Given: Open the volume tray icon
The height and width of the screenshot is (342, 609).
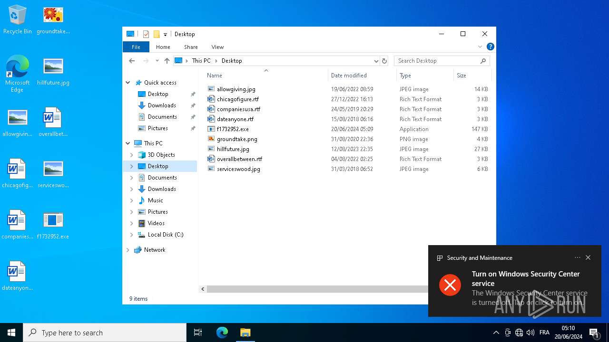Looking at the screenshot, I should coord(530,332).
